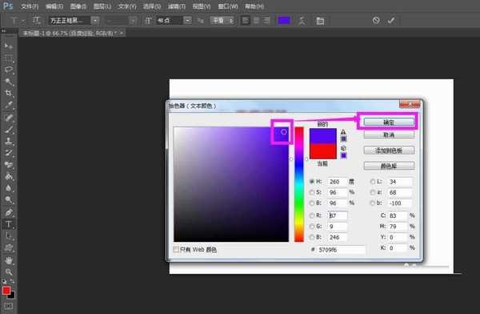This screenshot has height=314, width=480.
Task: Select the Horizontal Type tool
Action: (9, 224)
